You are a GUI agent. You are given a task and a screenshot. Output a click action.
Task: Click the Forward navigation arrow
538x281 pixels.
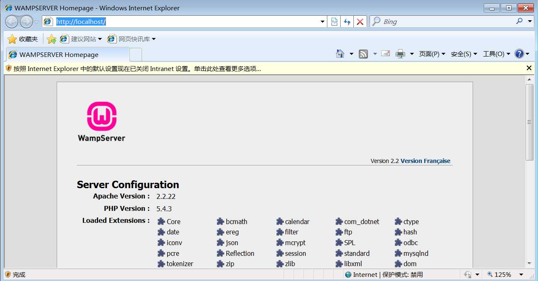(x=26, y=21)
